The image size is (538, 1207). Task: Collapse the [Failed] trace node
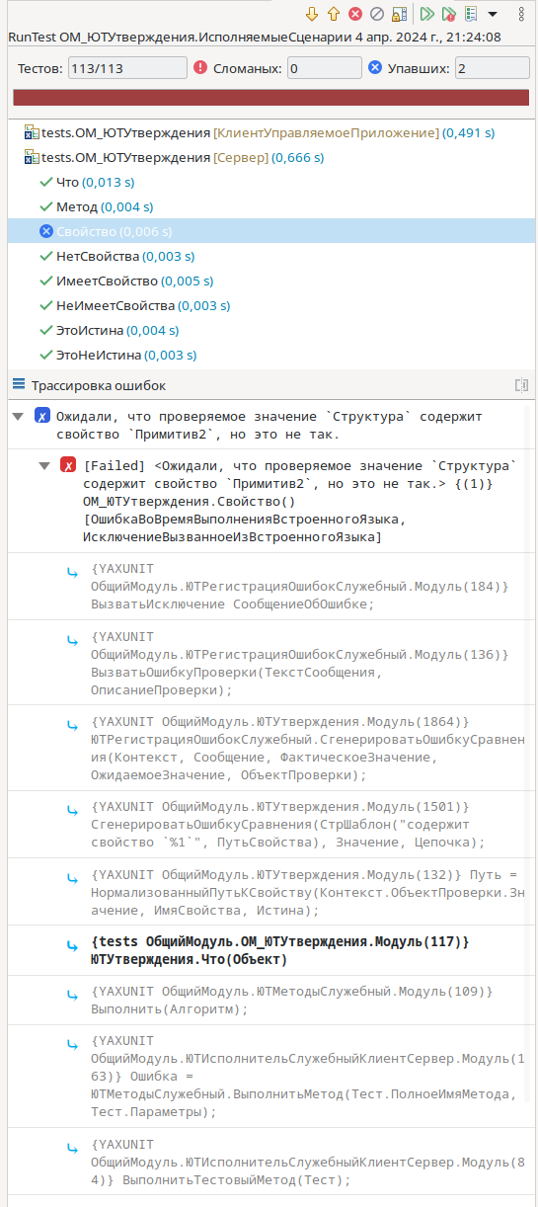click(43, 465)
